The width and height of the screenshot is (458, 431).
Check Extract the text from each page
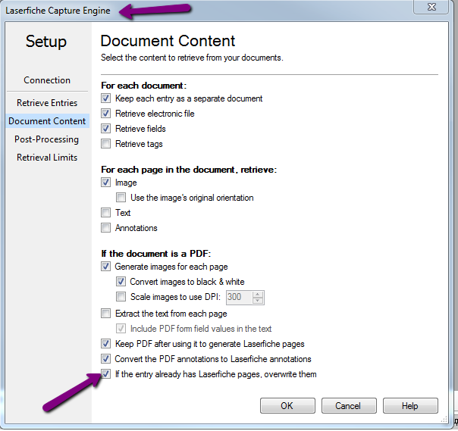(x=105, y=314)
